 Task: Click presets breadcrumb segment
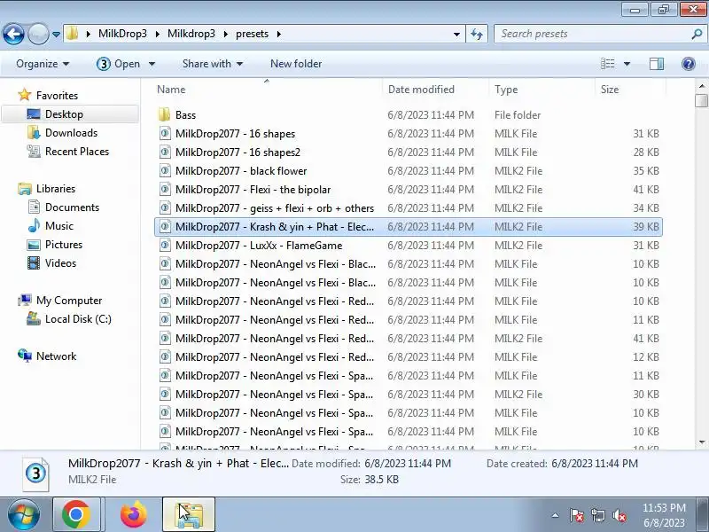[252, 34]
